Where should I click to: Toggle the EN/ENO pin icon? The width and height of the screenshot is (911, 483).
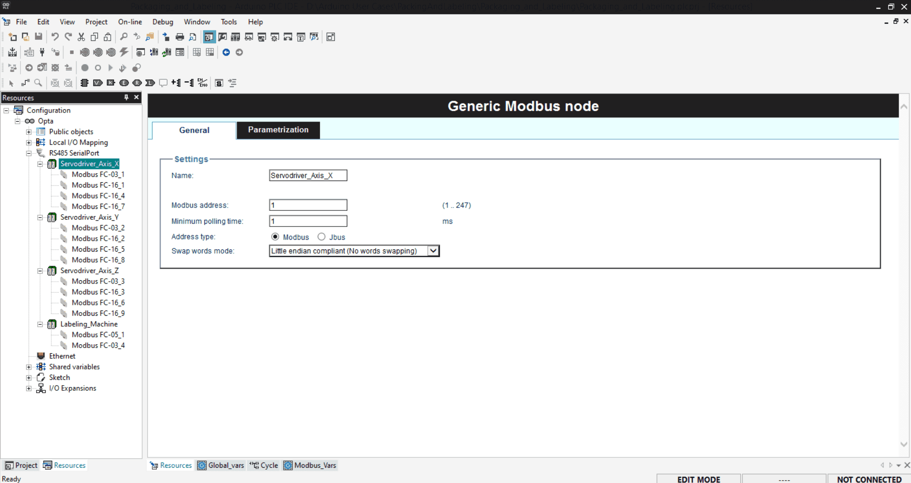coord(202,83)
